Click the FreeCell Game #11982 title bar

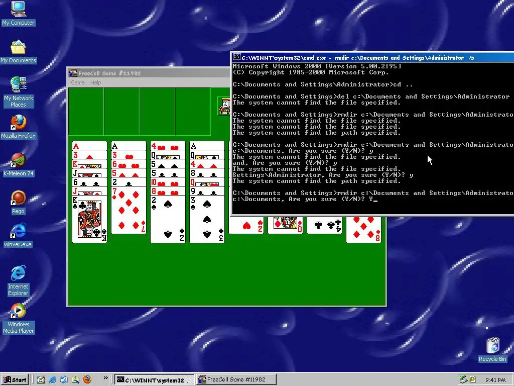[x=150, y=73]
